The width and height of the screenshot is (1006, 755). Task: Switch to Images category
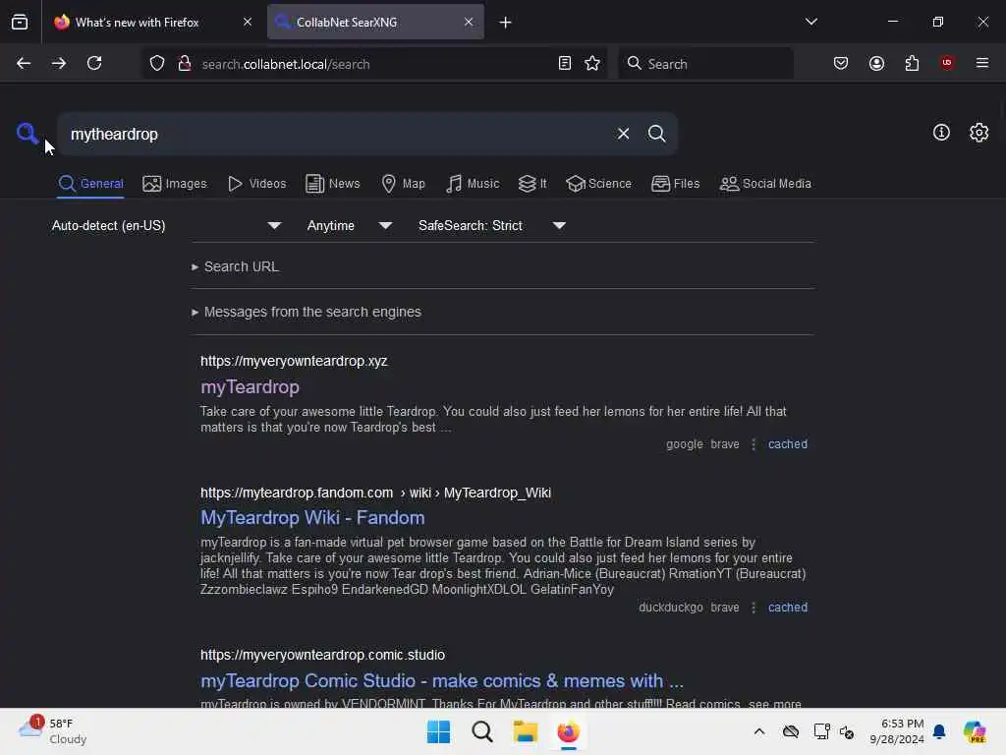(175, 184)
